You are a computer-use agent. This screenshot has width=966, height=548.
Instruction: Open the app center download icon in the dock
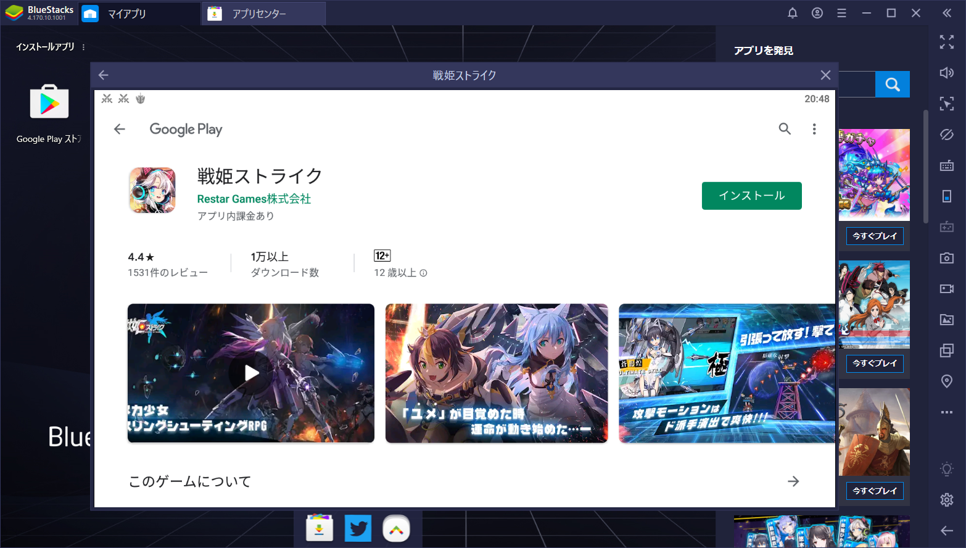pyautogui.click(x=320, y=528)
